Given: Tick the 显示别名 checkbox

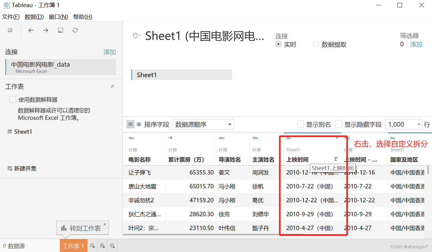Looking at the screenshot, I should pyautogui.click(x=300, y=124).
